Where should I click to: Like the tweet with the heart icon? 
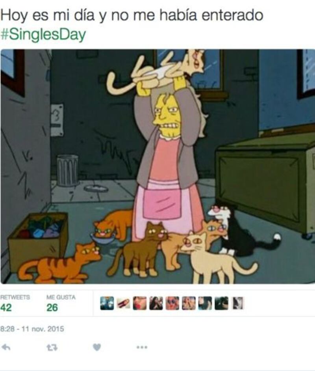pyautogui.click(x=96, y=347)
